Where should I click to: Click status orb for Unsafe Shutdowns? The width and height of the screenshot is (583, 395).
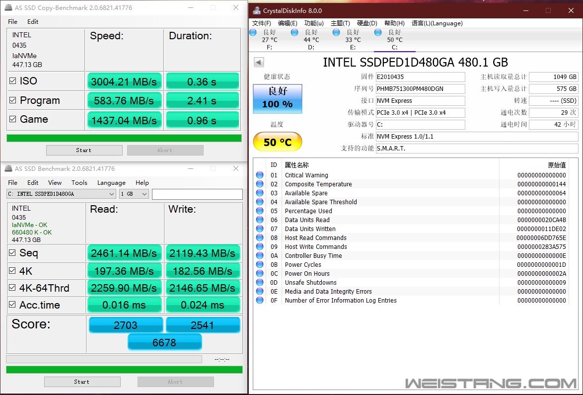[x=260, y=282]
